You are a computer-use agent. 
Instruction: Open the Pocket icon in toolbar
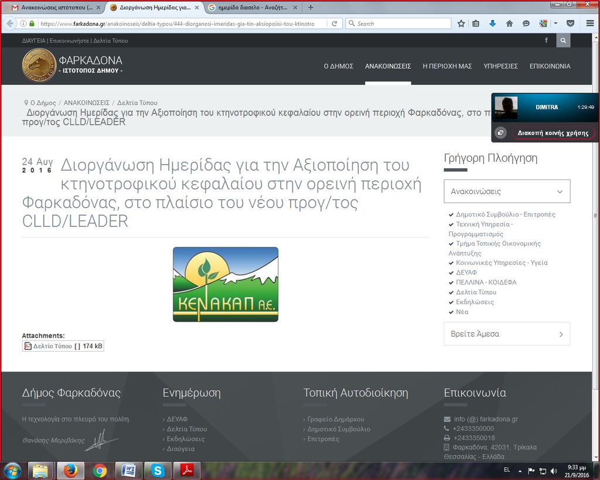point(570,23)
